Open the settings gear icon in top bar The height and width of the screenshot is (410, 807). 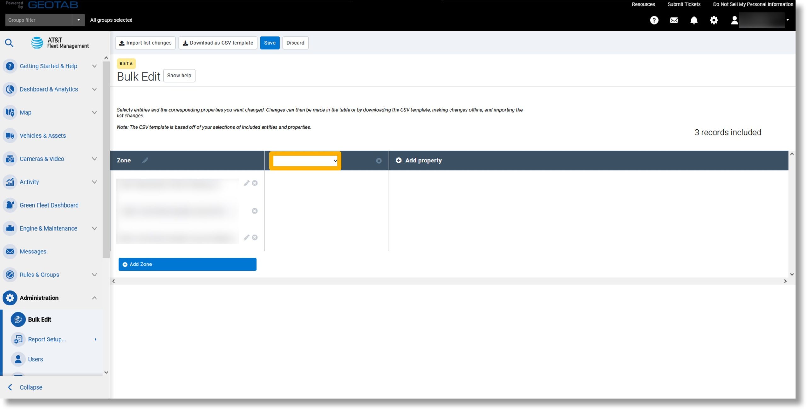click(714, 20)
